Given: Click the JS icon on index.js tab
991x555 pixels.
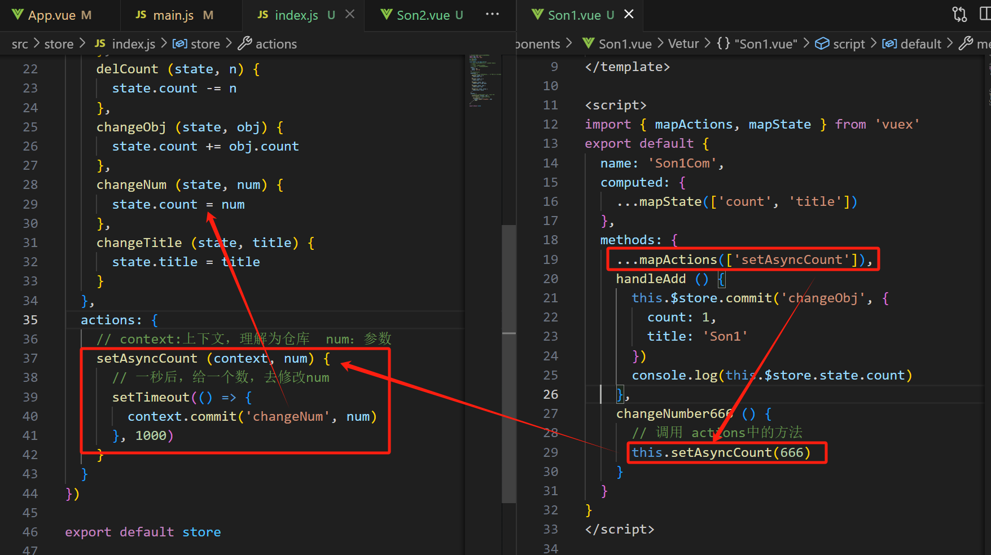Looking at the screenshot, I should coord(263,15).
